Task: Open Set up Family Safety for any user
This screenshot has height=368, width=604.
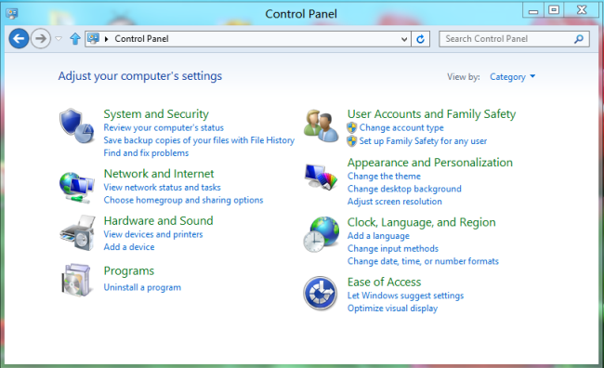Action: click(x=423, y=141)
